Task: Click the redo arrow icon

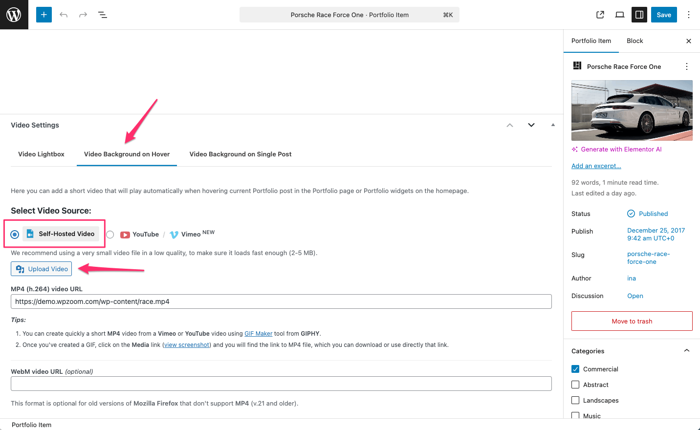Action: pos(83,15)
